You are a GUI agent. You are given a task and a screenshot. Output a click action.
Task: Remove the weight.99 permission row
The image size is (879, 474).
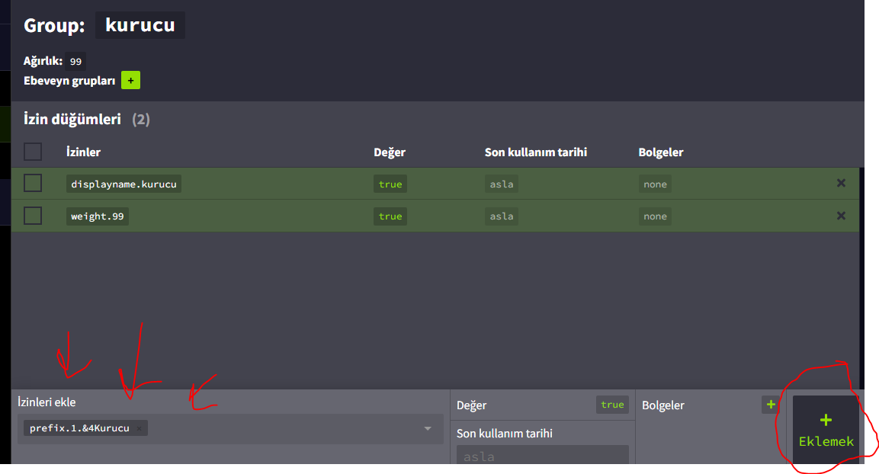pyautogui.click(x=841, y=216)
